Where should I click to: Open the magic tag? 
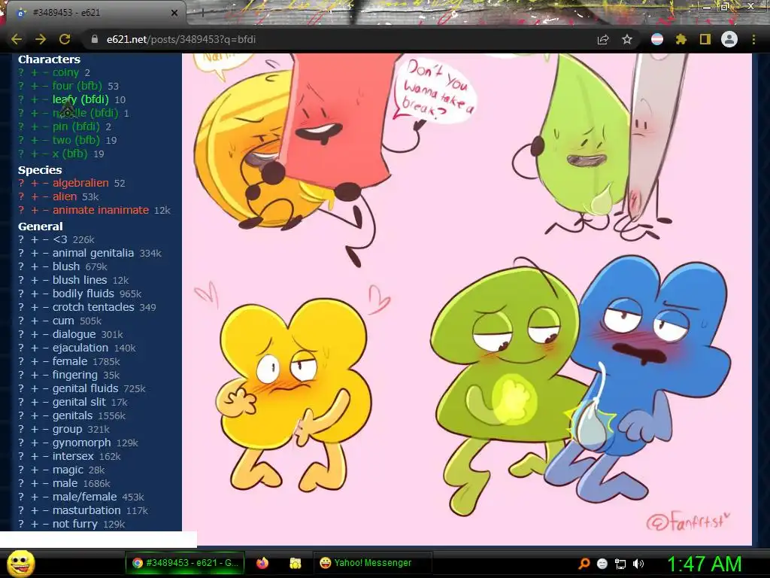pos(68,470)
